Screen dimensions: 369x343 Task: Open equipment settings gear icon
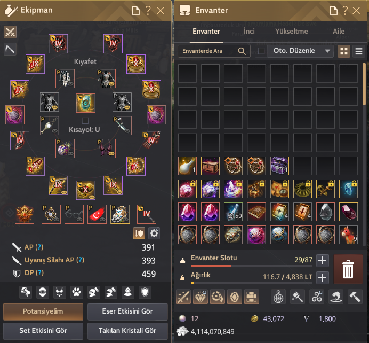(154, 233)
